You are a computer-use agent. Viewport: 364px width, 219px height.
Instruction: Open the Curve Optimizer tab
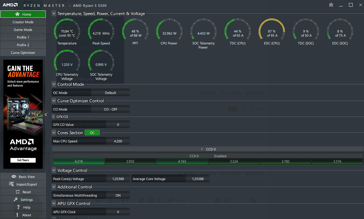(x=23, y=52)
